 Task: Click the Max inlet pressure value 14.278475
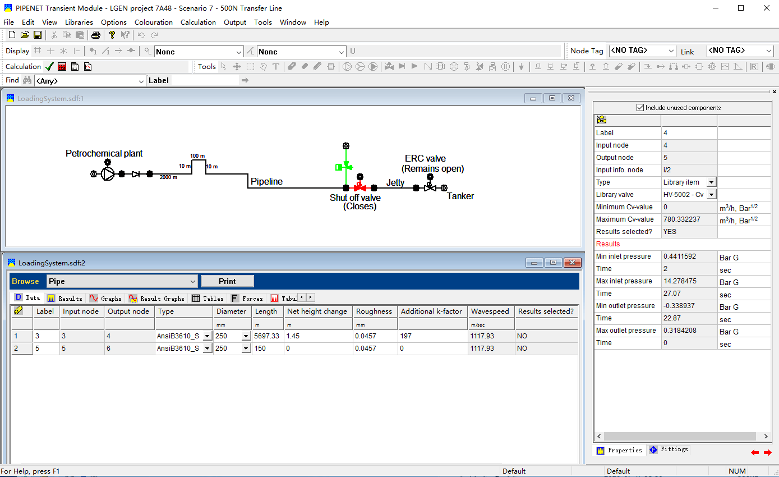(x=689, y=281)
